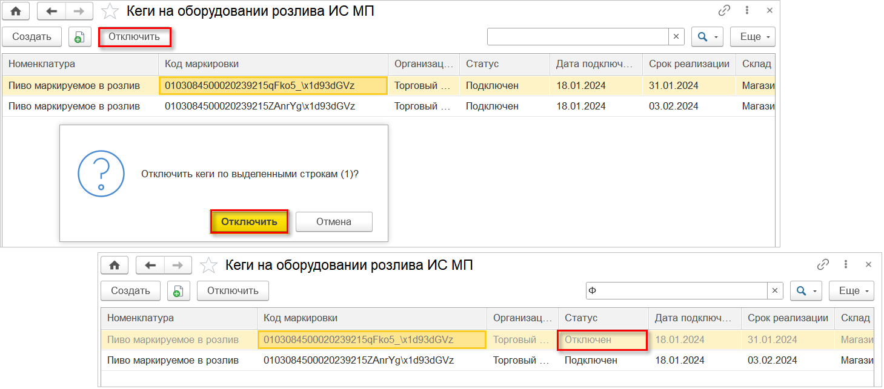Expand the search magnifier dropdown in upper window

[x=708, y=37]
